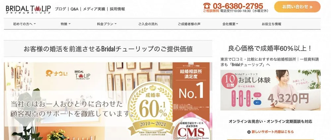The width and height of the screenshot is (331, 140).
Task: Open the 採用情報 header link
Action: pyautogui.click(x=117, y=9)
